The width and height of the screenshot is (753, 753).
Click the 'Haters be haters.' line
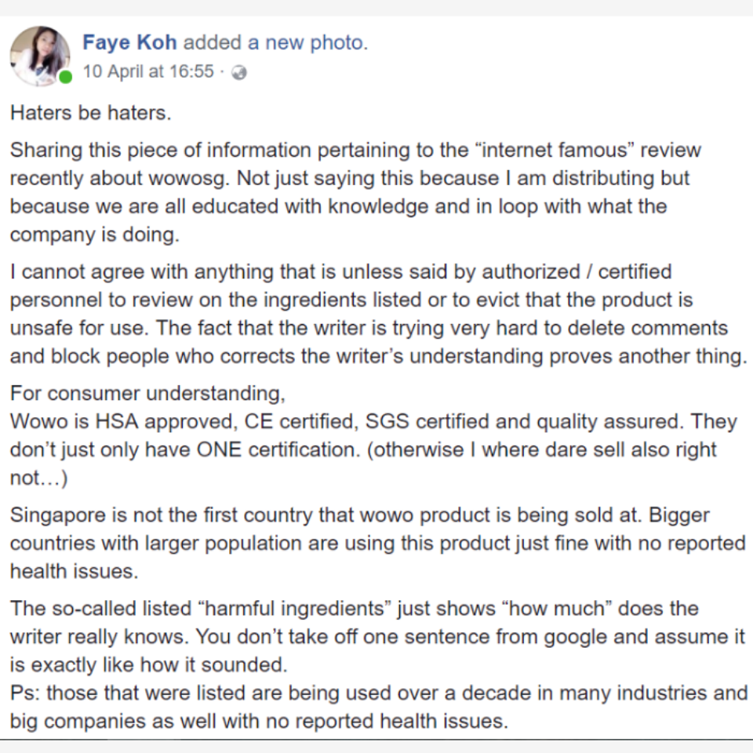(x=91, y=113)
